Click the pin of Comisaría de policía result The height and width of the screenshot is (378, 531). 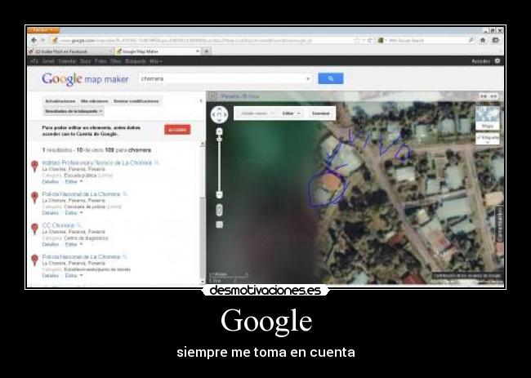click(x=34, y=198)
